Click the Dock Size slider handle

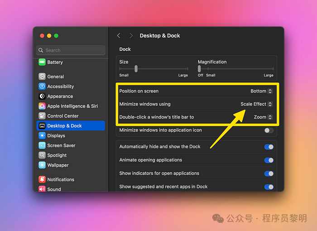click(x=136, y=68)
